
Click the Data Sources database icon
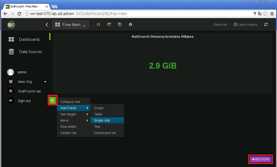11,51
